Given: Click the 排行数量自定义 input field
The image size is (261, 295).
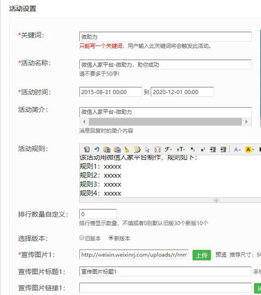Looking at the screenshot, I should 98,214.
